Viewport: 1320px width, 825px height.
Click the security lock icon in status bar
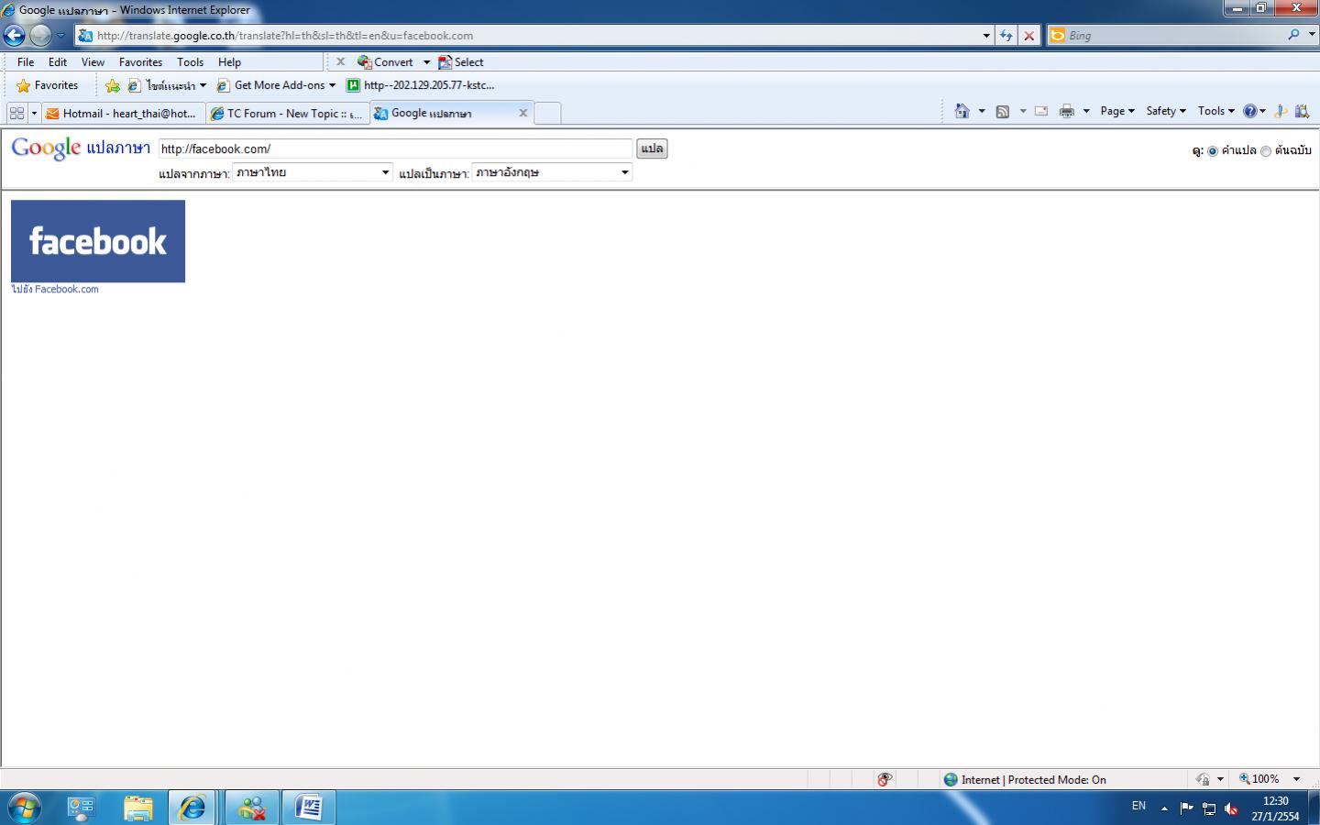pyautogui.click(x=1203, y=779)
